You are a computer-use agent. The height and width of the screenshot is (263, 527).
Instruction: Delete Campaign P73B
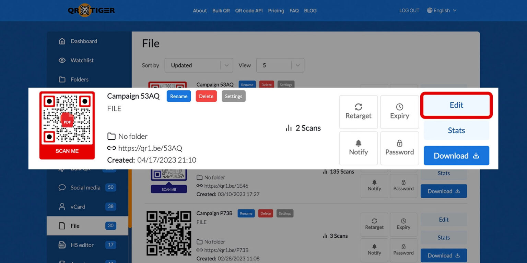(x=266, y=213)
